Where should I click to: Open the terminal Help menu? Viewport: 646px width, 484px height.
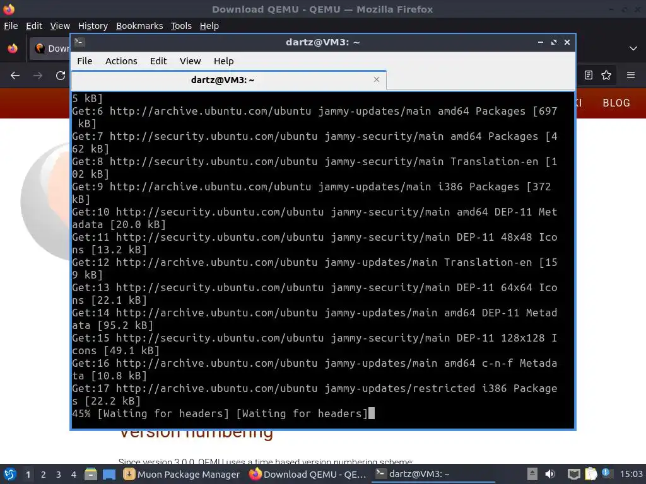tap(224, 61)
